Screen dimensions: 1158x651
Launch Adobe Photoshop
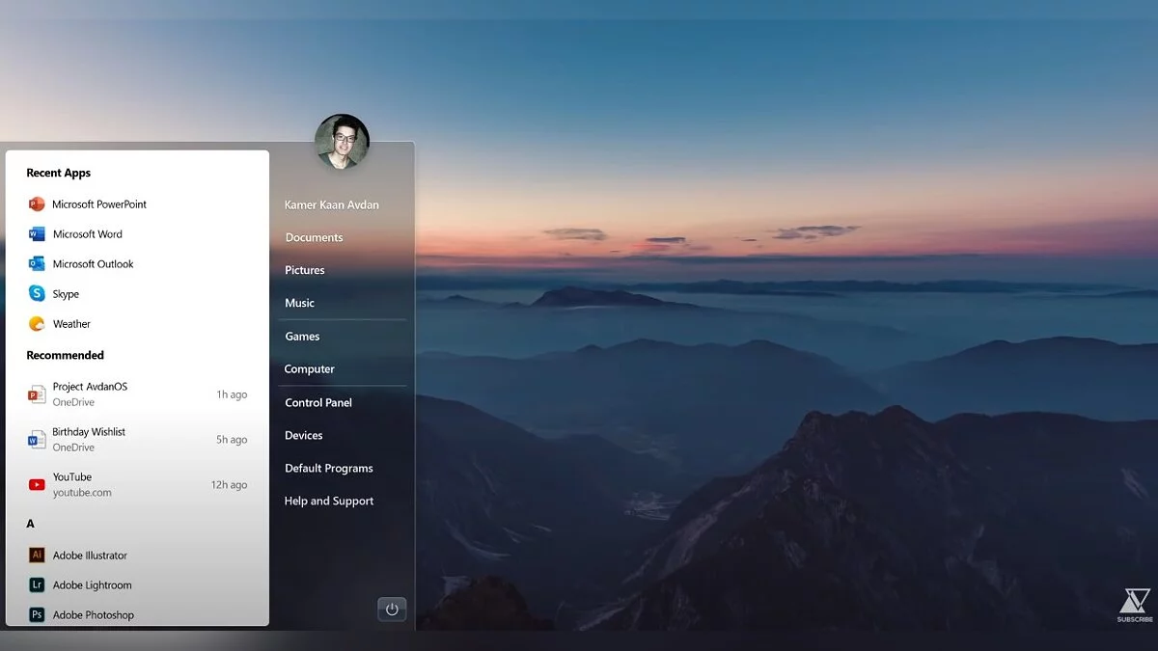(93, 614)
